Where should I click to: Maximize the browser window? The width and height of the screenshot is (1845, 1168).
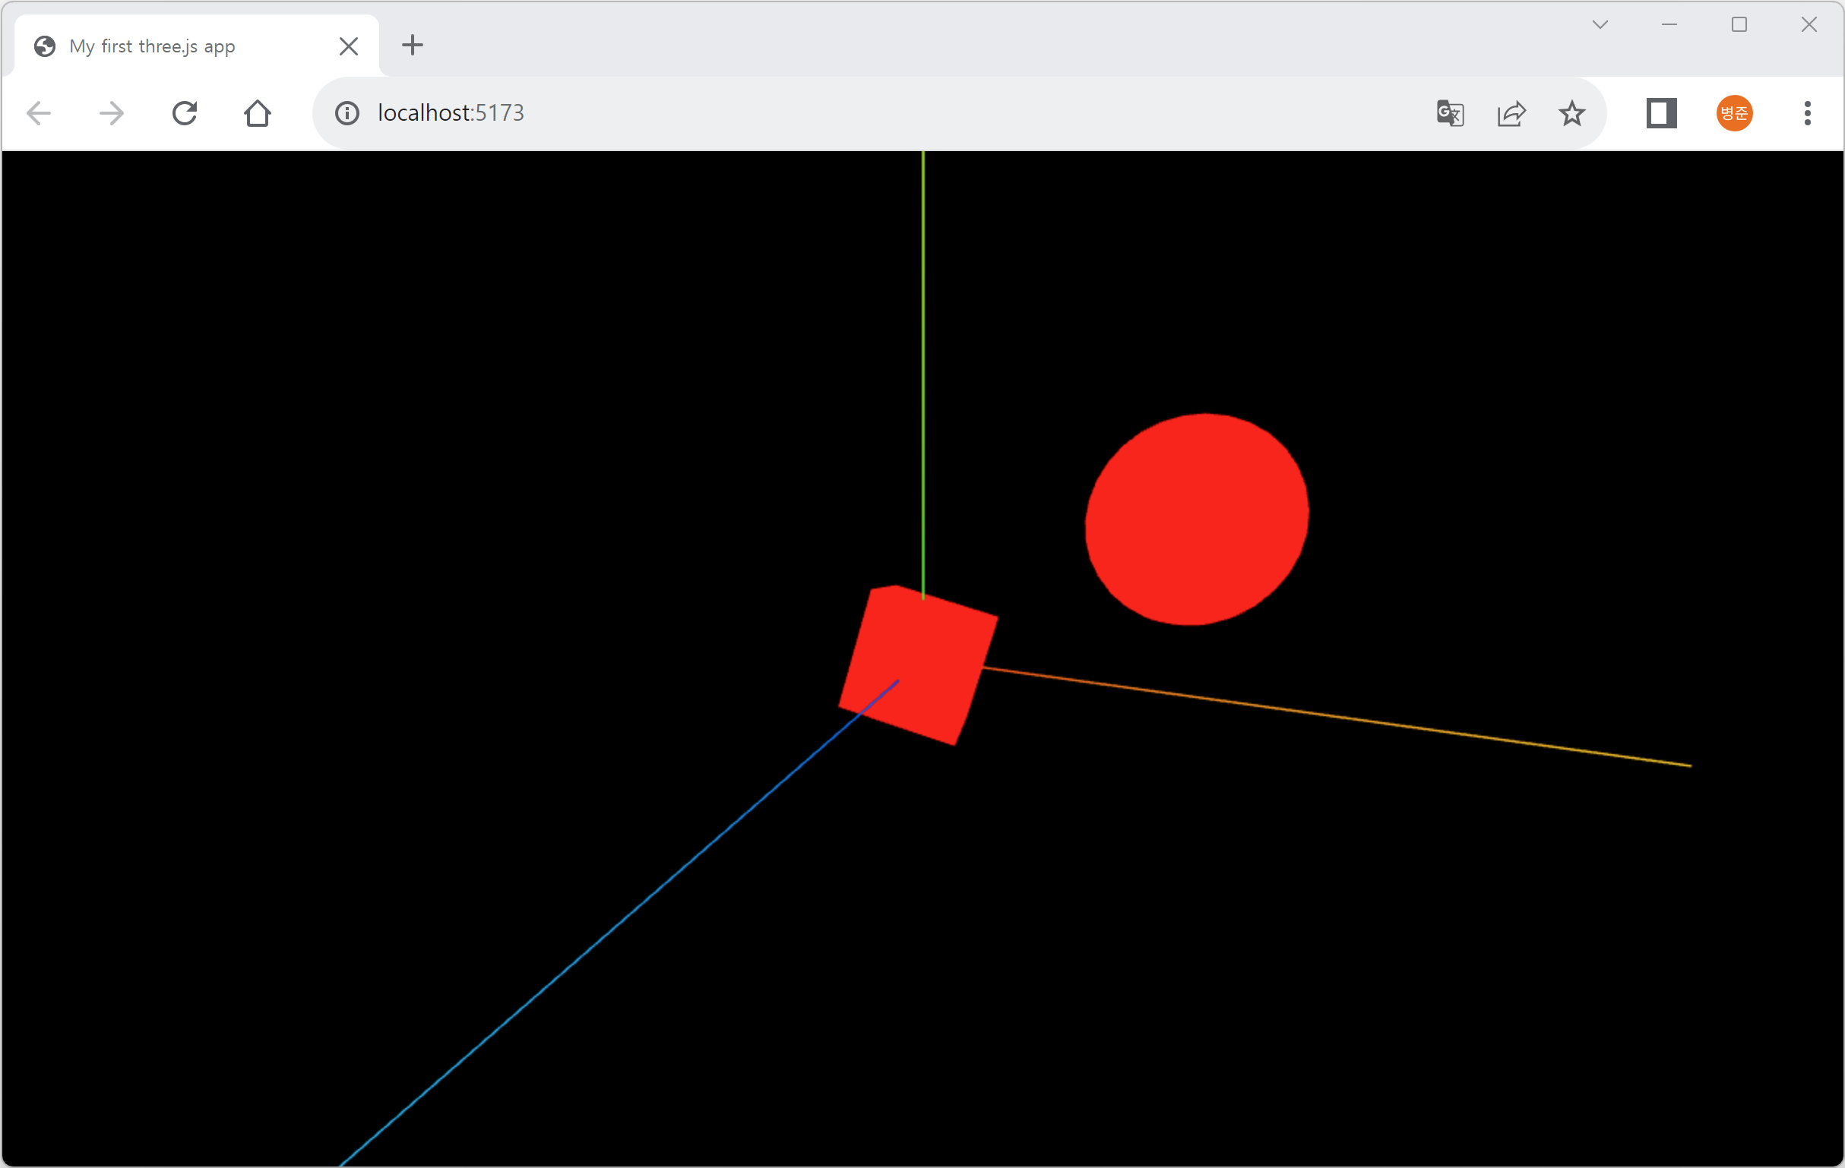point(1739,24)
